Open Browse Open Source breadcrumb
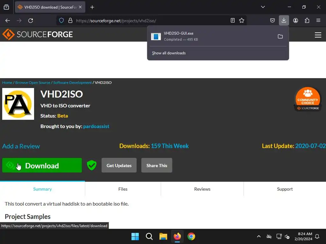The image size is (326, 244). (x=33, y=83)
